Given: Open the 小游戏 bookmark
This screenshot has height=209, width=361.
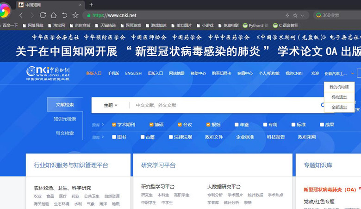Looking at the screenshot, I should (x=205, y=25).
